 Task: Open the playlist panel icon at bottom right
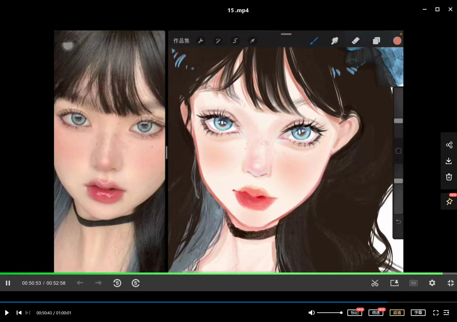(x=446, y=313)
